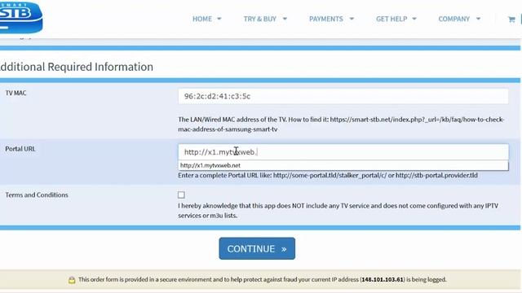Click the IP address 148.101.103.61
522x293 pixels.
pos(383,280)
